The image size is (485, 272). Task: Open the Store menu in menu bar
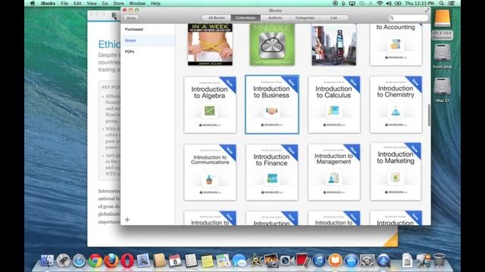click(x=118, y=3)
